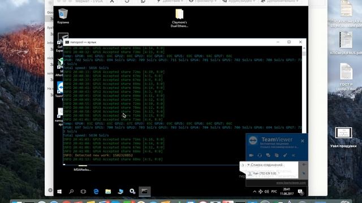Open the ГОСТ Р doc file on Mac desktop

(x=346, y=77)
